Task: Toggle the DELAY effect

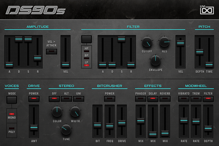Action: click(153, 99)
